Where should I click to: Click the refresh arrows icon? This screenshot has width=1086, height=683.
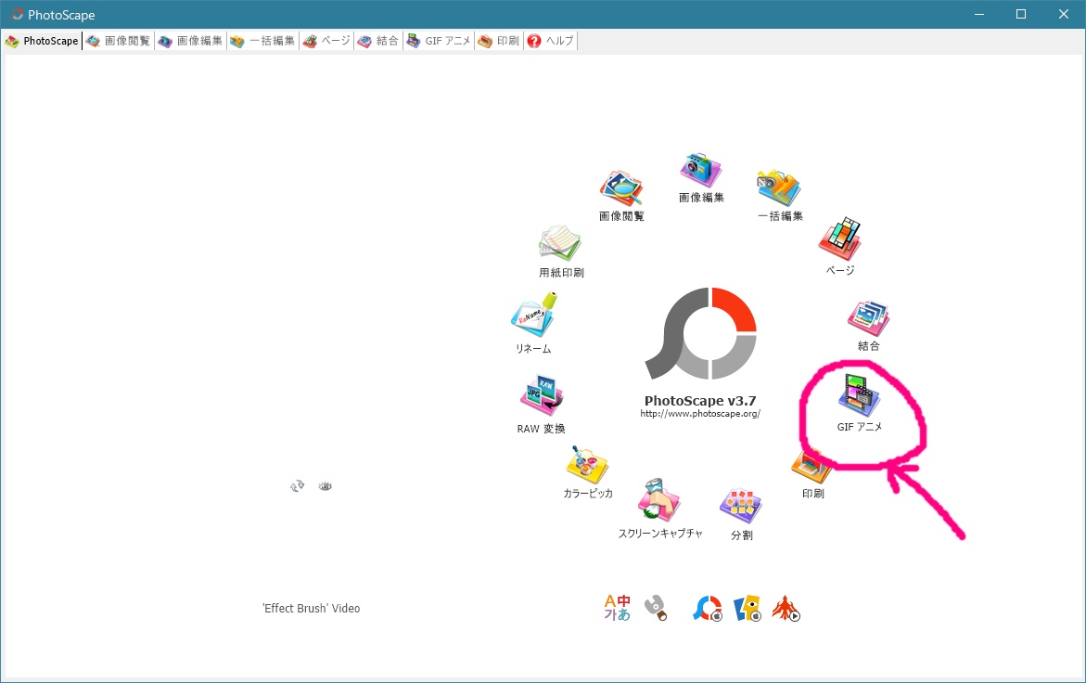(297, 486)
